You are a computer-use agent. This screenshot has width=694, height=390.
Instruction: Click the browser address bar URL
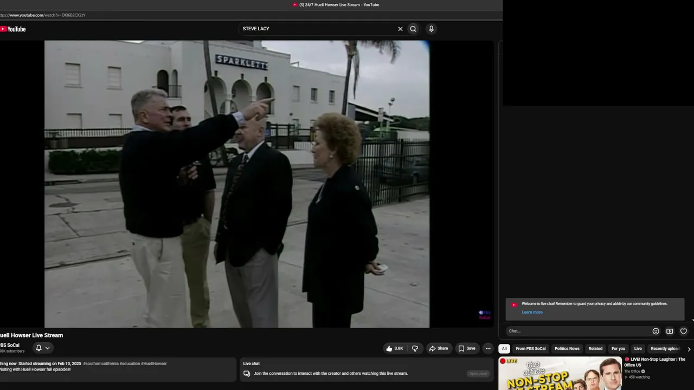point(43,15)
